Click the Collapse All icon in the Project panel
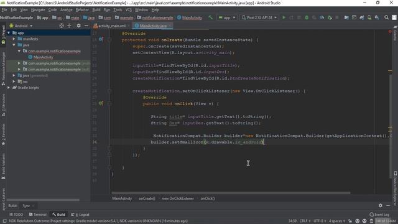The image size is (398, 224). 69,26
